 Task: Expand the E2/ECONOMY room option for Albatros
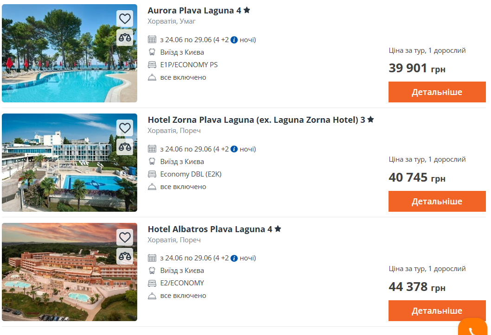coord(183,283)
